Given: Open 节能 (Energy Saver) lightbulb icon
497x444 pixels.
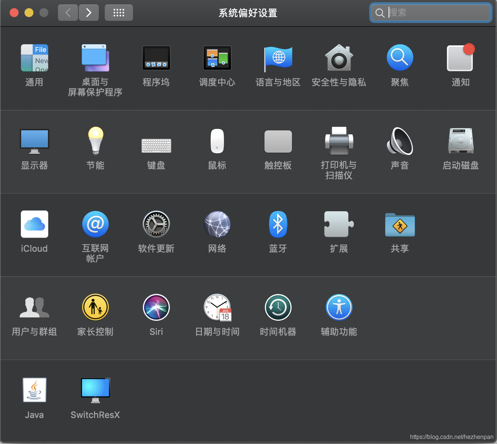Looking at the screenshot, I should point(95,141).
